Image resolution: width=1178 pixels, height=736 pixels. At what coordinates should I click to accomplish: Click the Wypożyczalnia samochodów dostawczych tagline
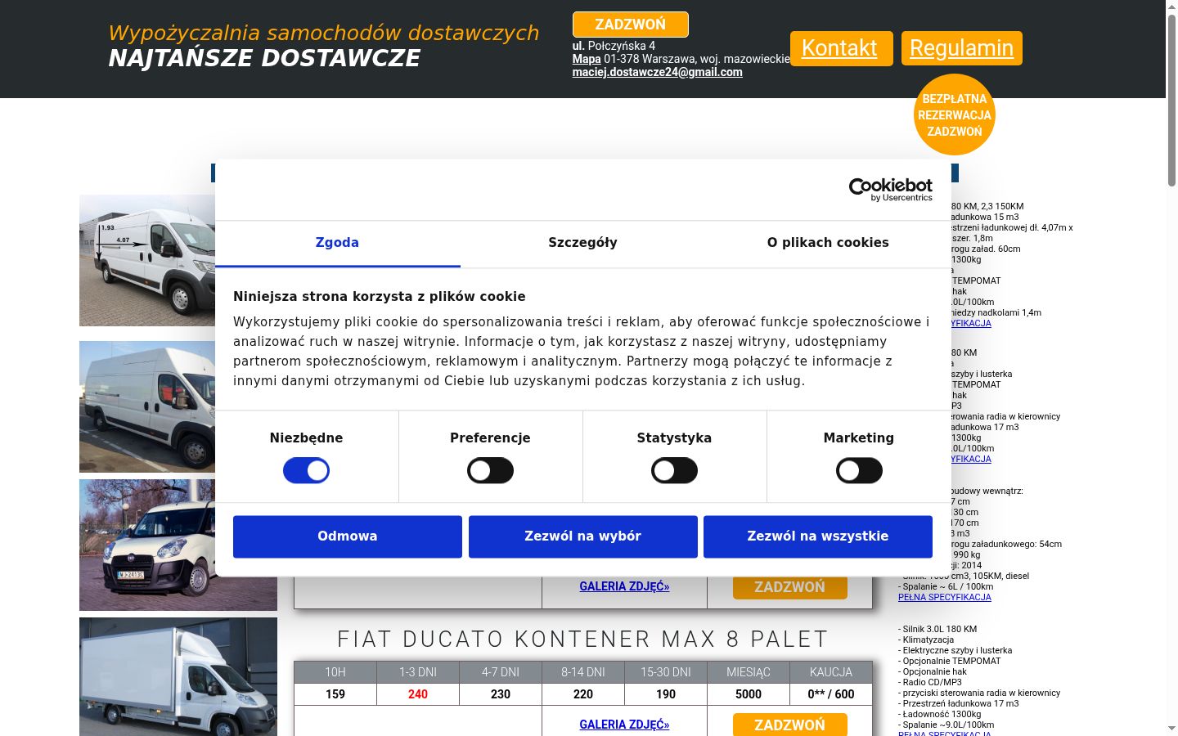point(324,33)
